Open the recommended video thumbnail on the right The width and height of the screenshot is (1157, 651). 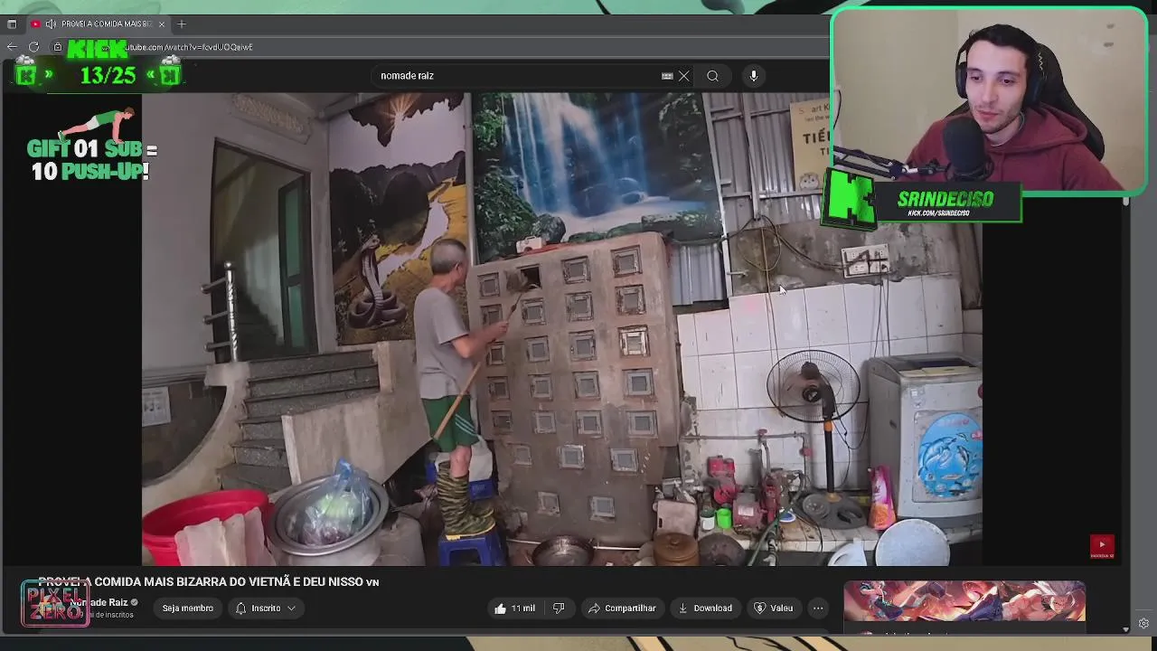(x=964, y=602)
